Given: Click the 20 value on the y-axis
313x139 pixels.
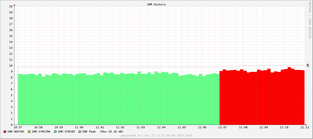Looking at the screenshot, I should [10, 6].
